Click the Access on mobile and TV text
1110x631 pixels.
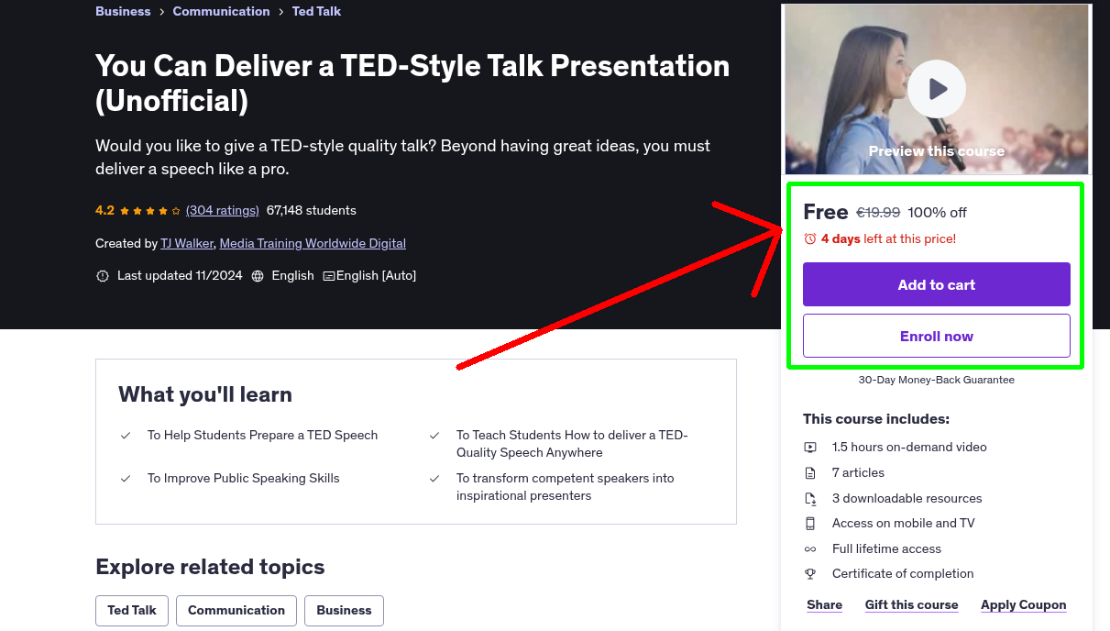coord(904,524)
